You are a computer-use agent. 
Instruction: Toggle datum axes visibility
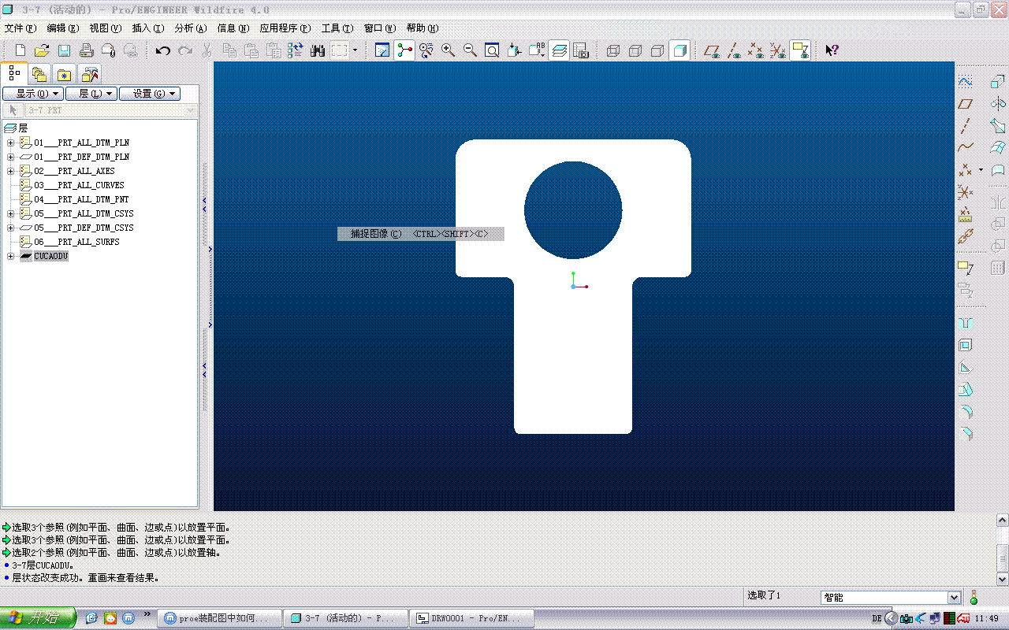(x=734, y=50)
